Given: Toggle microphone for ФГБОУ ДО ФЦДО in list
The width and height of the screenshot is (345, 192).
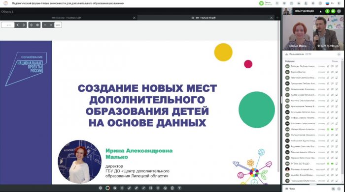Looking at the screenshot, I should point(328,164).
